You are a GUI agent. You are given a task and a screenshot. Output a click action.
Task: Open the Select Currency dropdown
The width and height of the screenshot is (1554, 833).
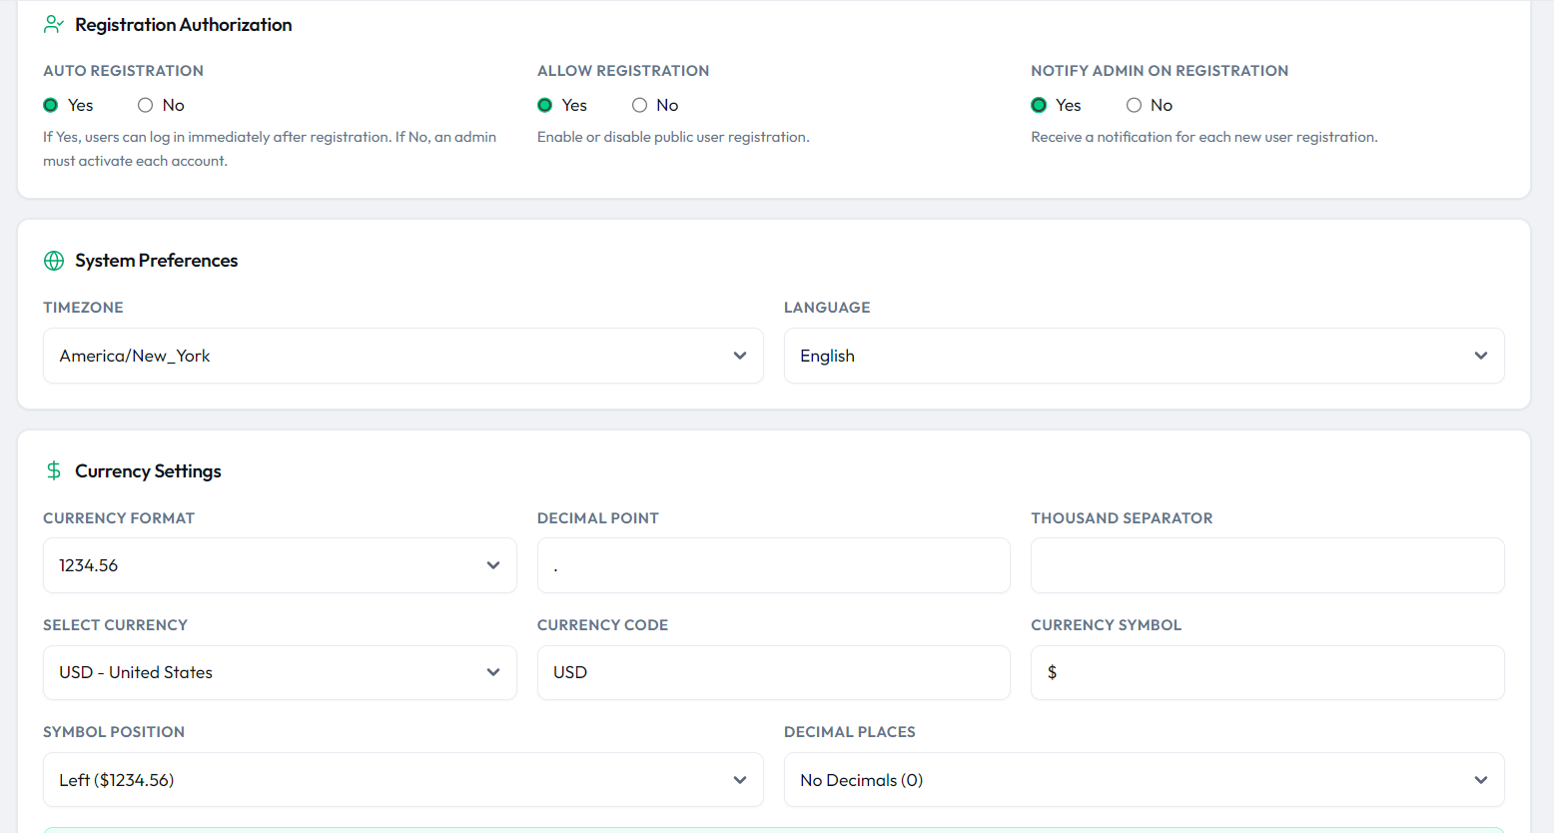pyautogui.click(x=280, y=672)
